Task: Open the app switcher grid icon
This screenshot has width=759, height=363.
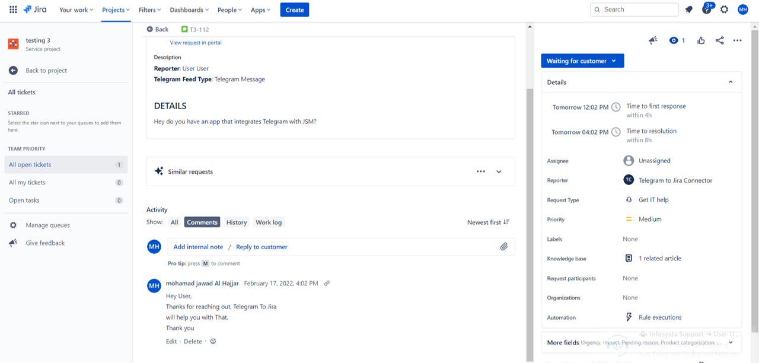Action: [x=13, y=9]
